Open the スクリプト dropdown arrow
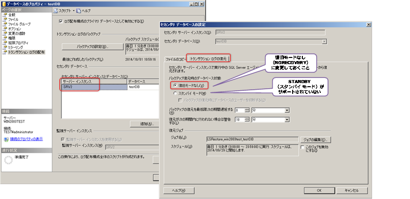Screen dimensions: 410x199 [x=74, y=11]
